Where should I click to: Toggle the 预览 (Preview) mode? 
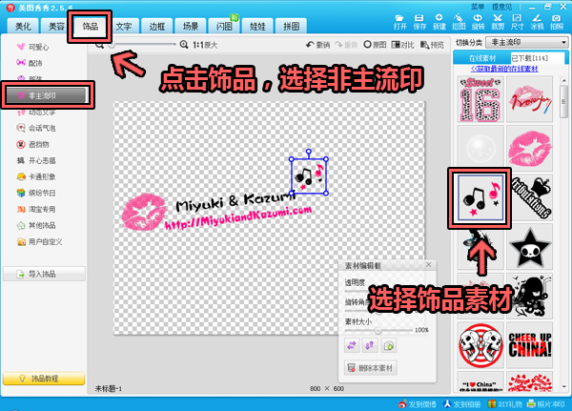pyautogui.click(x=433, y=45)
